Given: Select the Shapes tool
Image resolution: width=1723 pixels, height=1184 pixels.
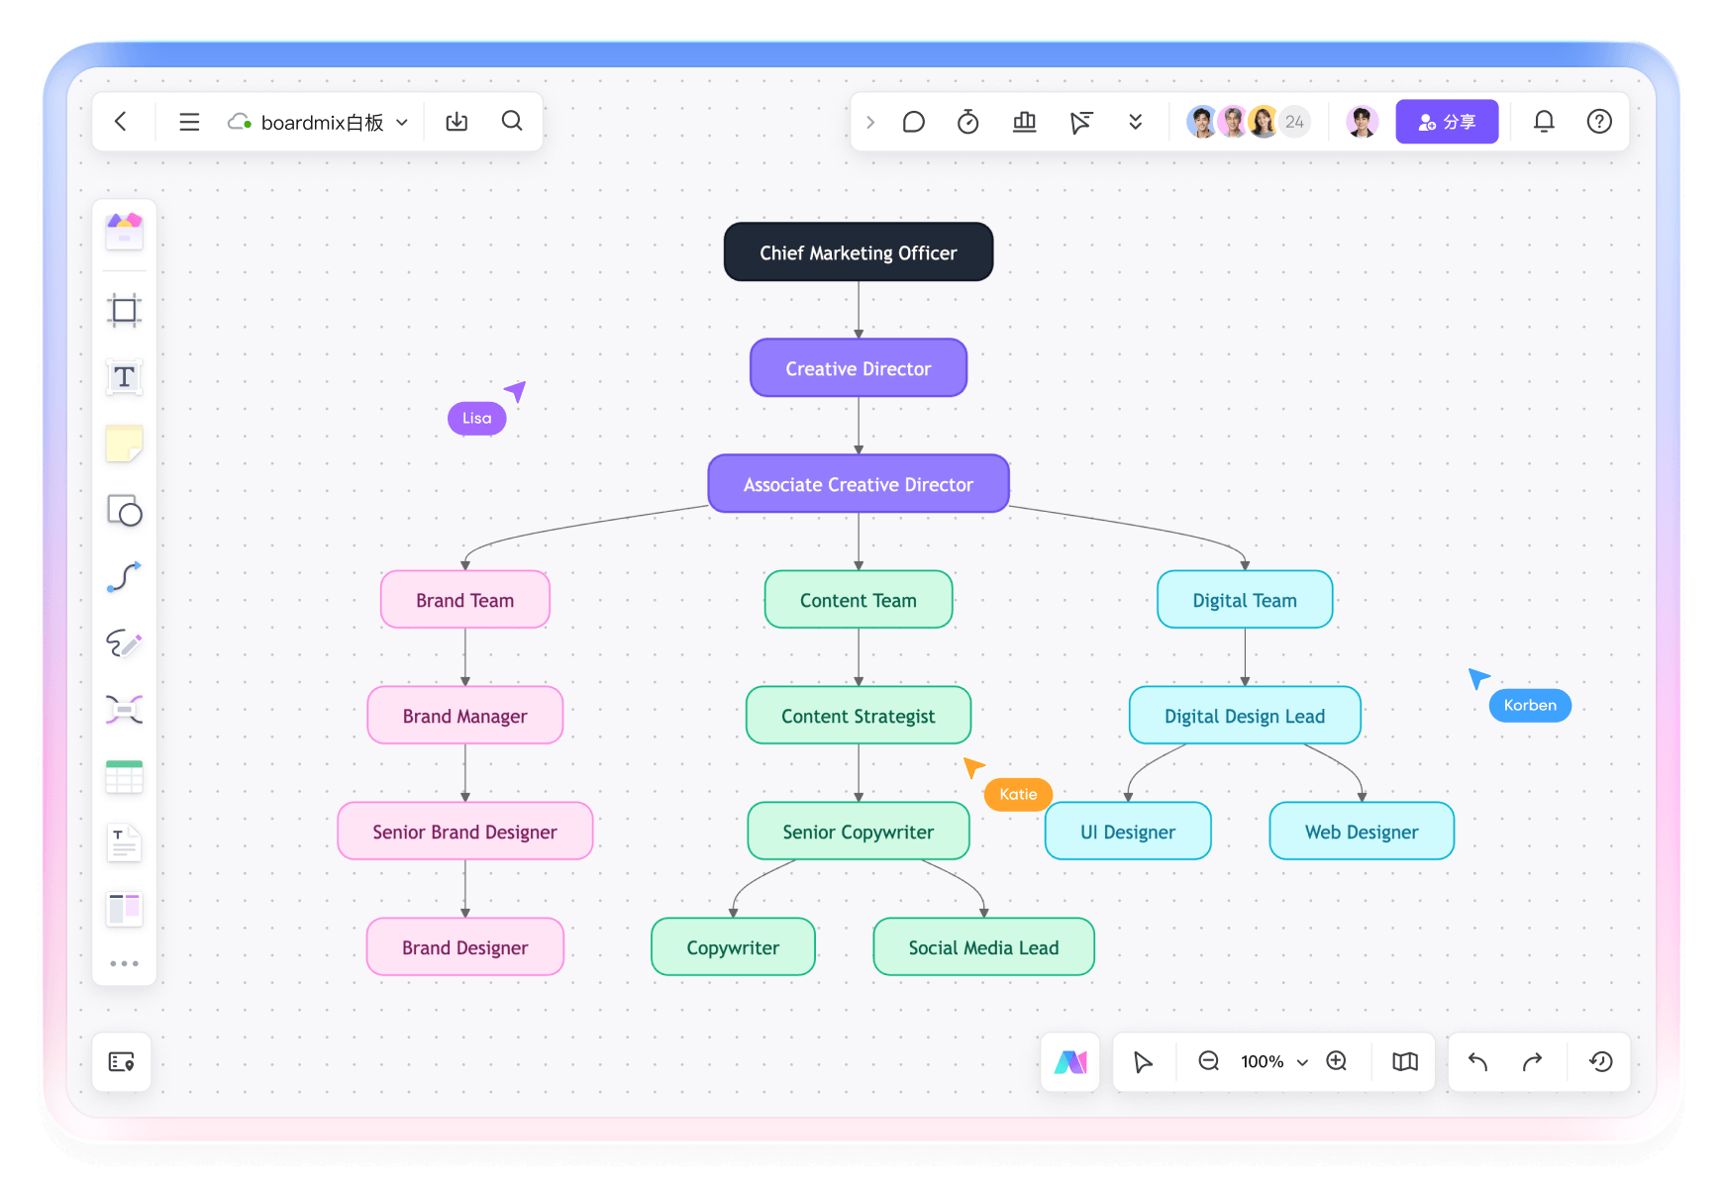Looking at the screenshot, I should point(124,511).
